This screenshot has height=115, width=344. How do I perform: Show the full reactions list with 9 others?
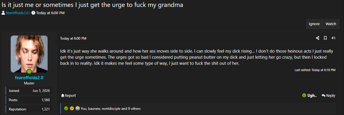[x=111, y=108]
